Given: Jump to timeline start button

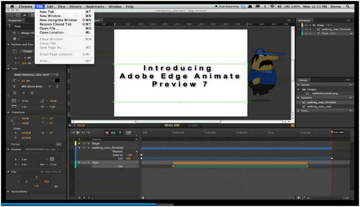Looking at the screenshot, I should pyautogui.click(x=73, y=132).
